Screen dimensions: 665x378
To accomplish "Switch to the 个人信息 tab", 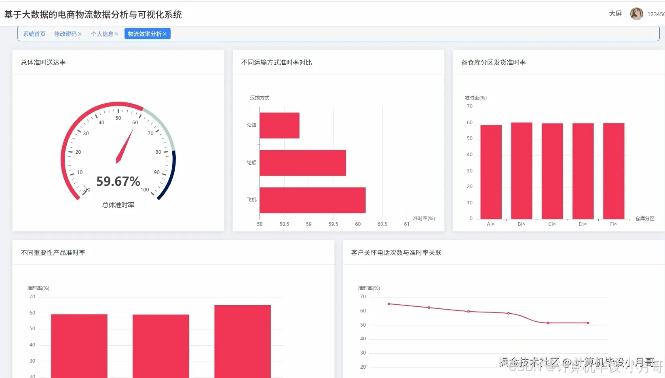I will 102,34.
